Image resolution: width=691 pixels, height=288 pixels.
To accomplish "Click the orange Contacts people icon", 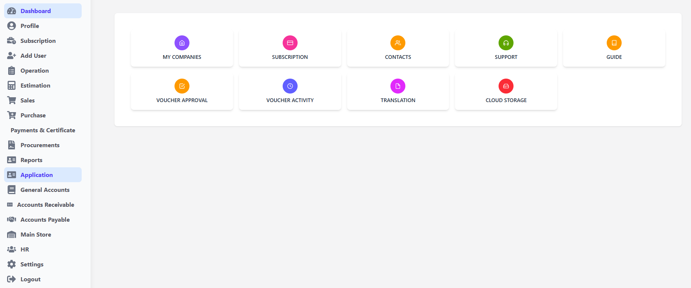I will pyautogui.click(x=398, y=43).
